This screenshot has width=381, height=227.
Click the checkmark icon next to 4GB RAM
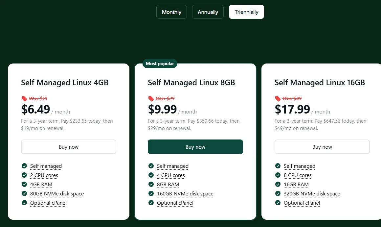pos(24,184)
